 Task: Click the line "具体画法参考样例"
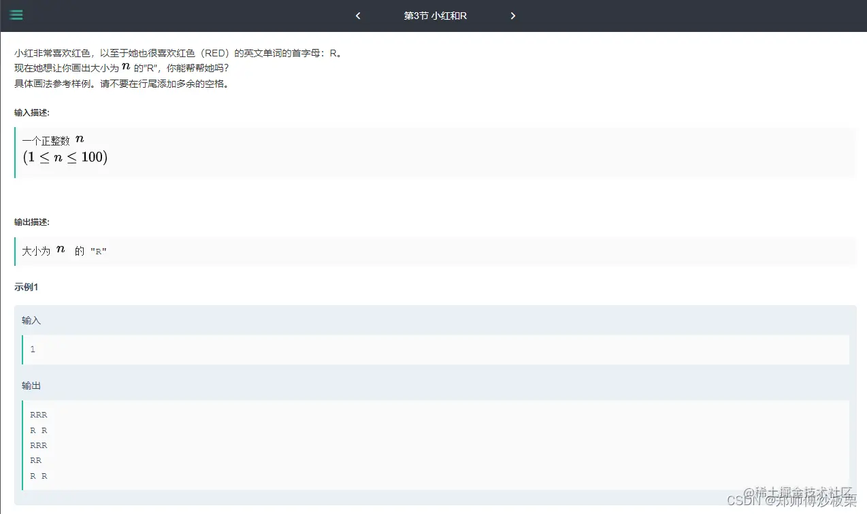click(x=121, y=84)
